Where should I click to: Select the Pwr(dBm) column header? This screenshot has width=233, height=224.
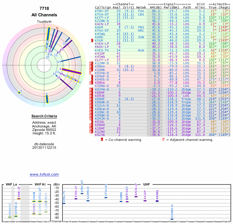tap(171, 8)
